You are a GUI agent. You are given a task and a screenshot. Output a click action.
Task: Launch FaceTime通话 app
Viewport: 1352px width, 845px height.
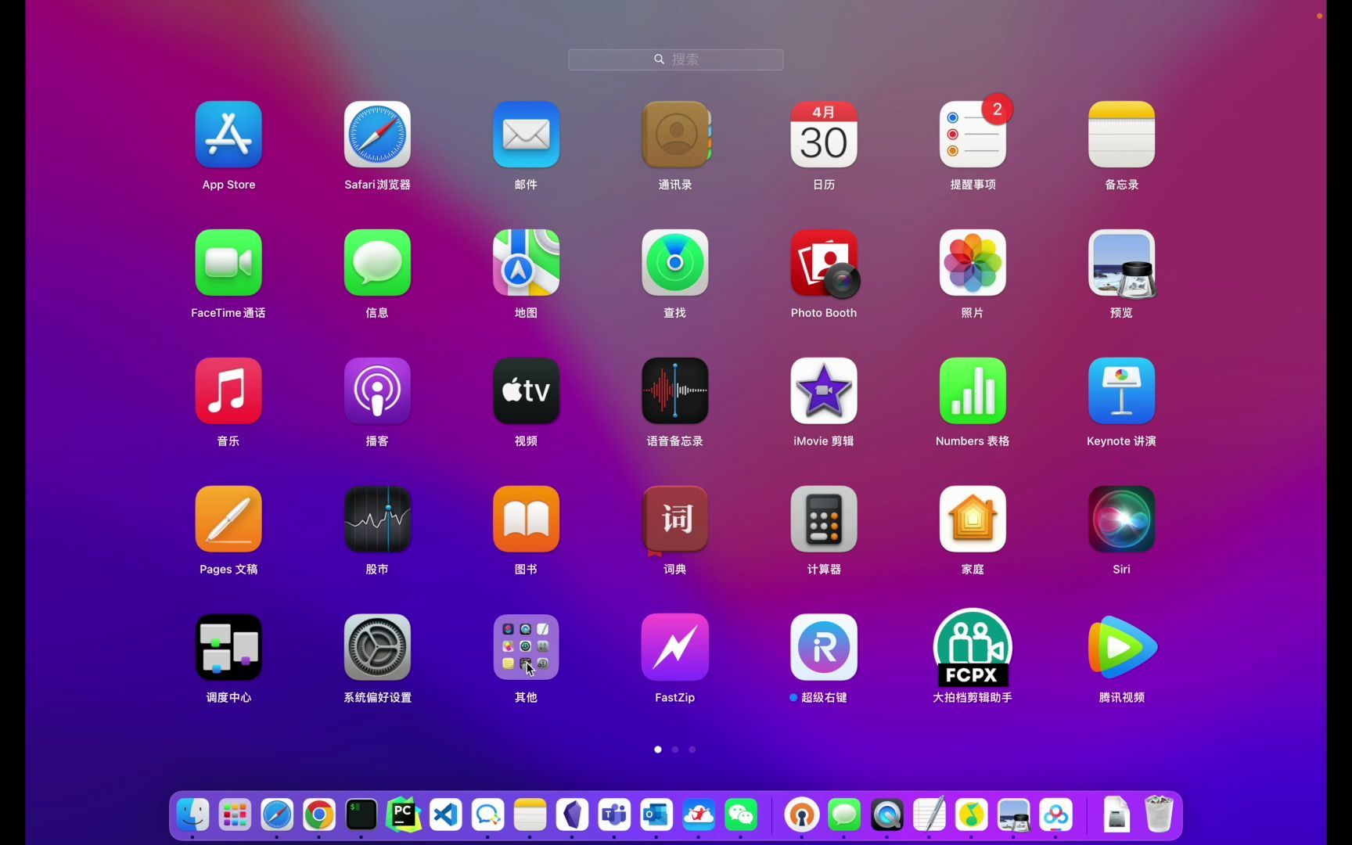point(228,263)
